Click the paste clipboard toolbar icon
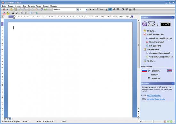 tap(36, 10)
